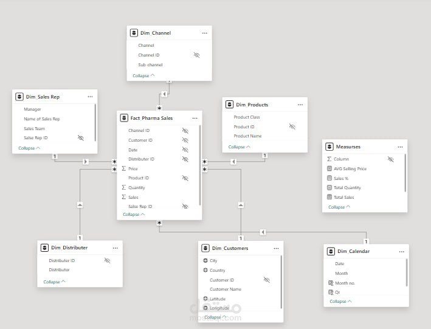Click the globe icon beside City
The image size is (431, 329).
[x=205, y=260]
